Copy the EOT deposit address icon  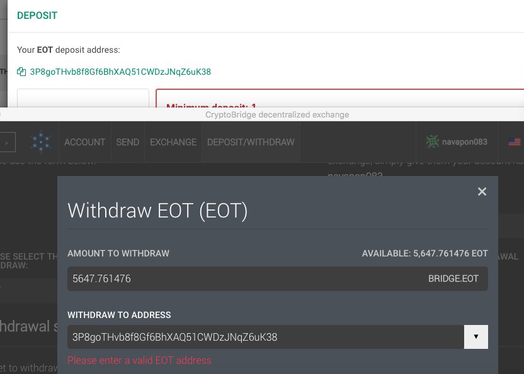pyautogui.click(x=21, y=72)
